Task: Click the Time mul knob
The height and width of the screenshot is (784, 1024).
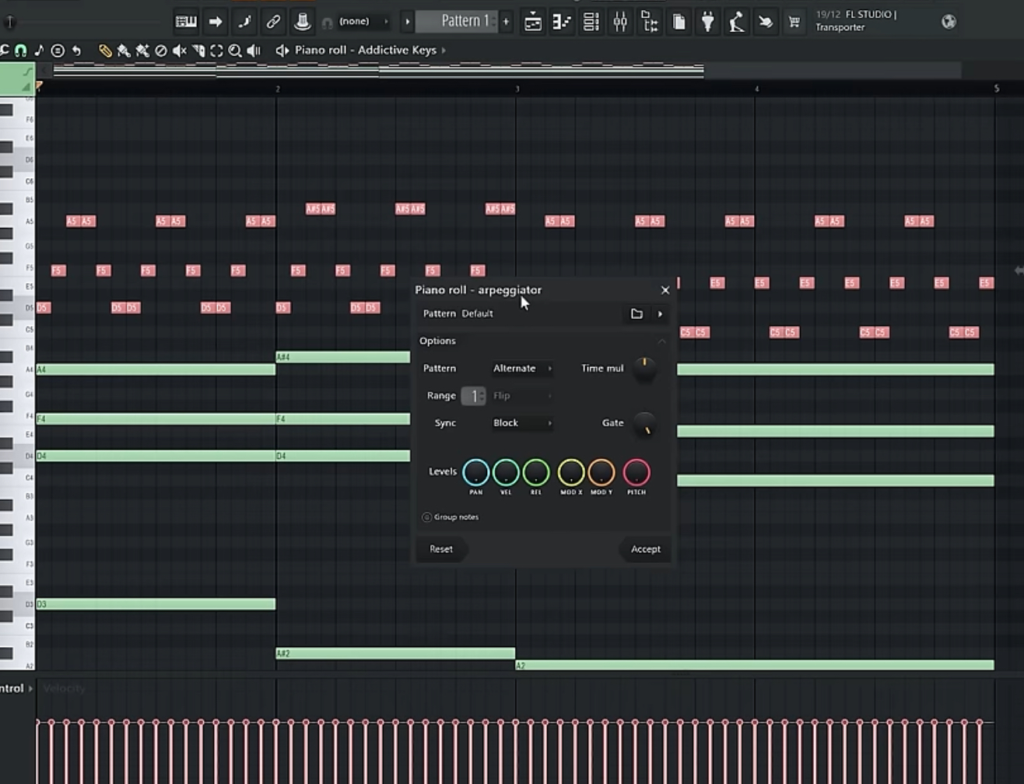Action: pyautogui.click(x=644, y=369)
